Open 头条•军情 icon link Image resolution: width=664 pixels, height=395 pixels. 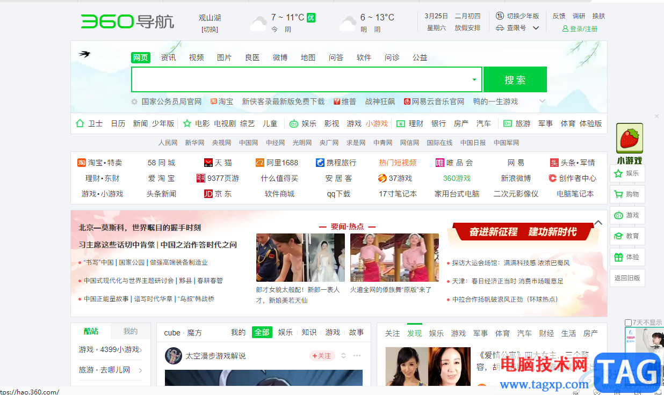click(554, 163)
